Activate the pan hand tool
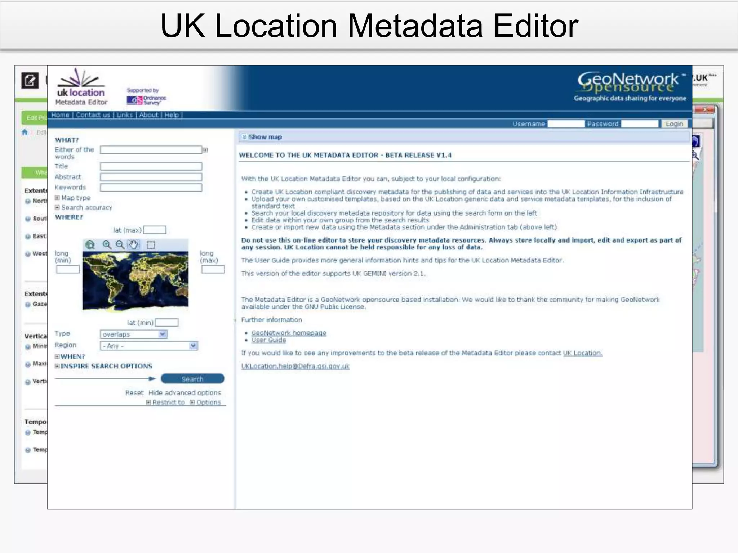The image size is (738, 553). (x=133, y=245)
